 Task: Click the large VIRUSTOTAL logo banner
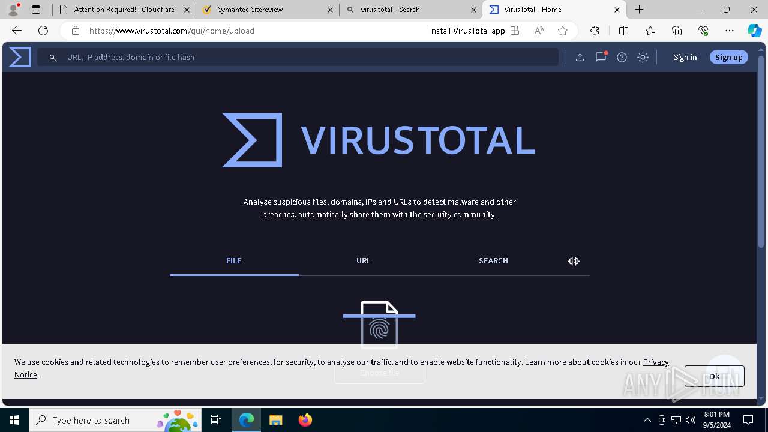379,140
